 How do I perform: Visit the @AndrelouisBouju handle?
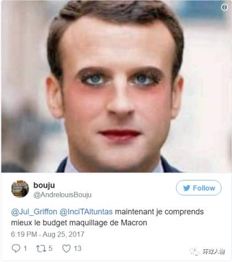(x=62, y=195)
